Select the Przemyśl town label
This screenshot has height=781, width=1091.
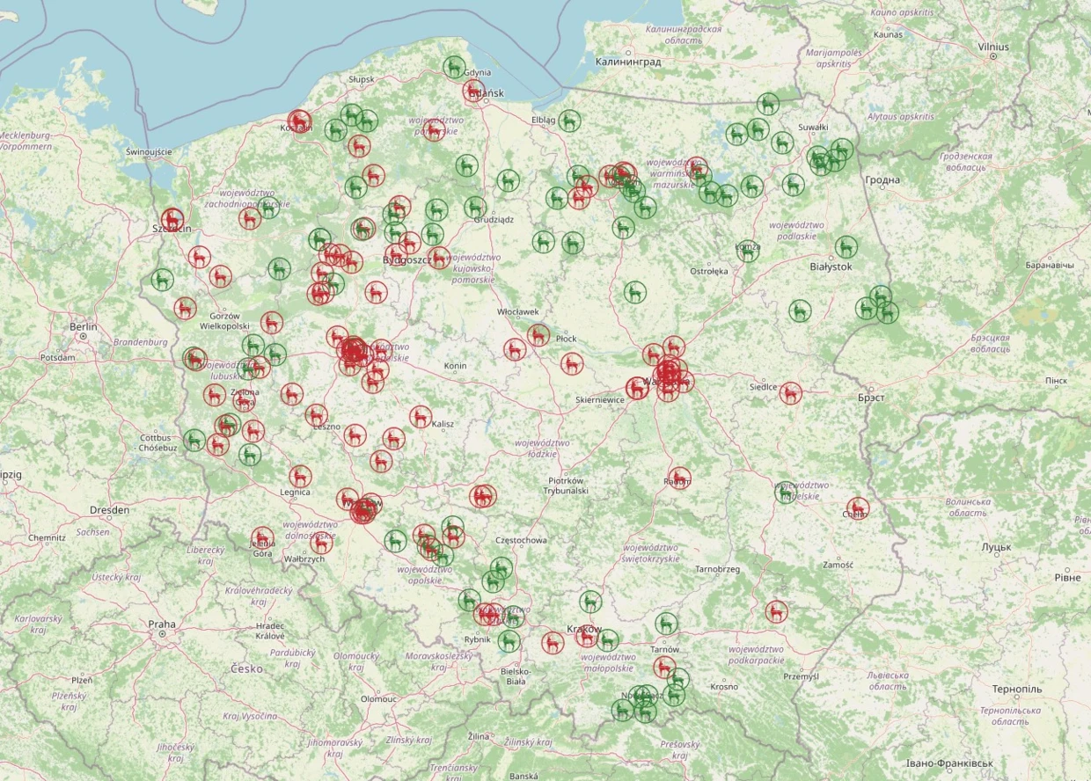point(801,676)
